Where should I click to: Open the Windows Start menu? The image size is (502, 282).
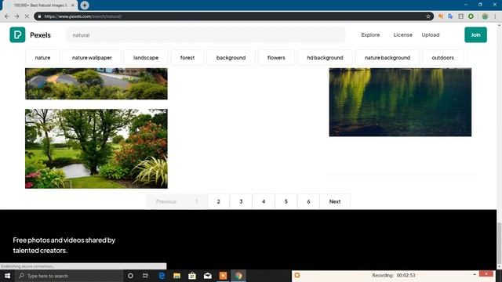(7, 276)
